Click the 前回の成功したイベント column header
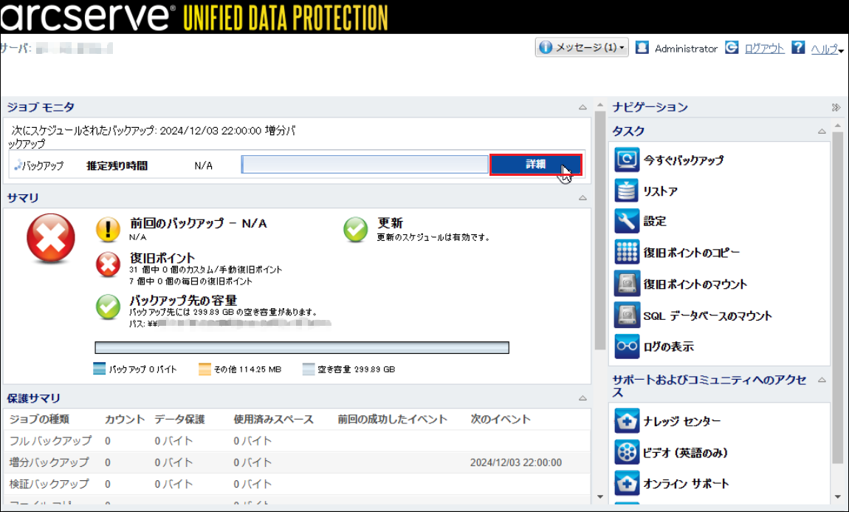Image resolution: width=849 pixels, height=512 pixels. coord(393,420)
